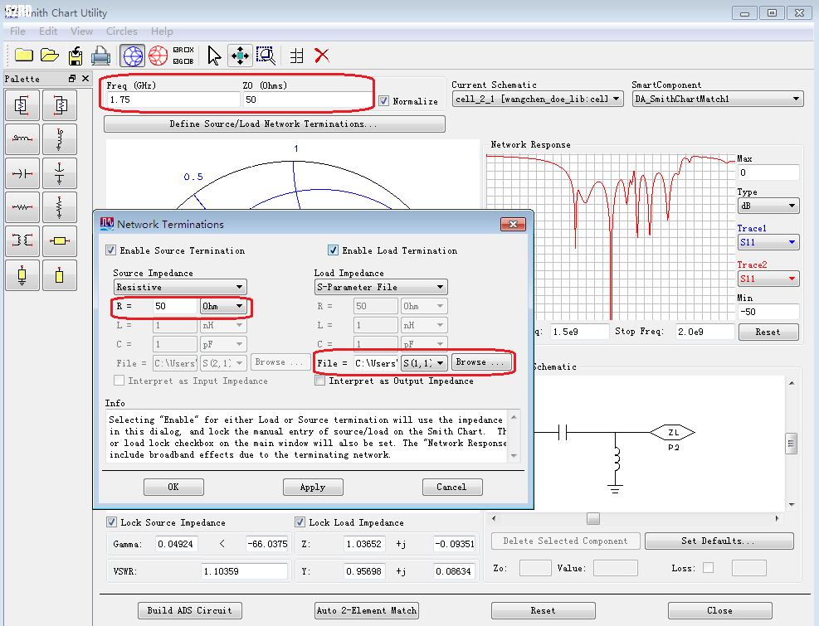Click the R/X G/B circle options icon
Viewport: 819px width, 626px height.
pos(183,56)
